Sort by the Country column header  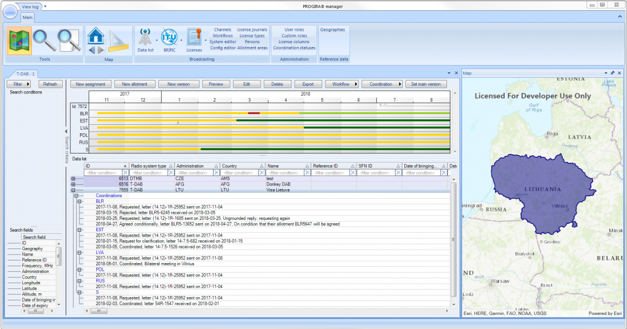click(243, 166)
